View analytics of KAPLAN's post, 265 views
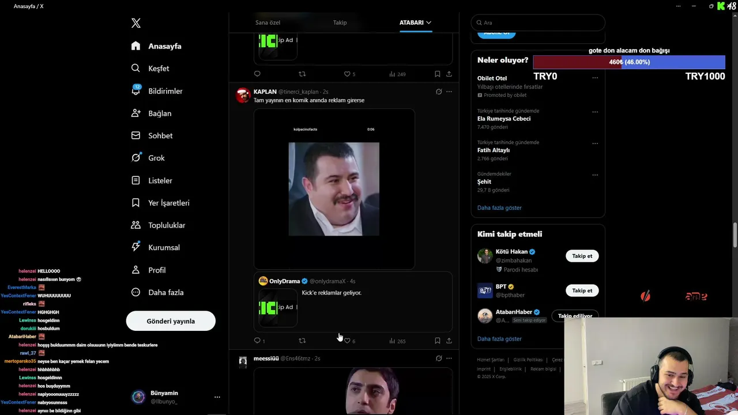The width and height of the screenshot is (738, 415). (397, 341)
